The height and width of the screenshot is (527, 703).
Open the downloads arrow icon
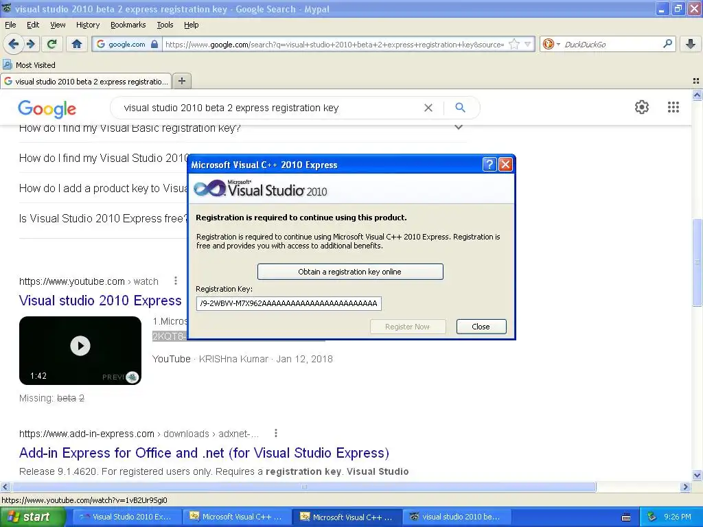[x=691, y=44]
